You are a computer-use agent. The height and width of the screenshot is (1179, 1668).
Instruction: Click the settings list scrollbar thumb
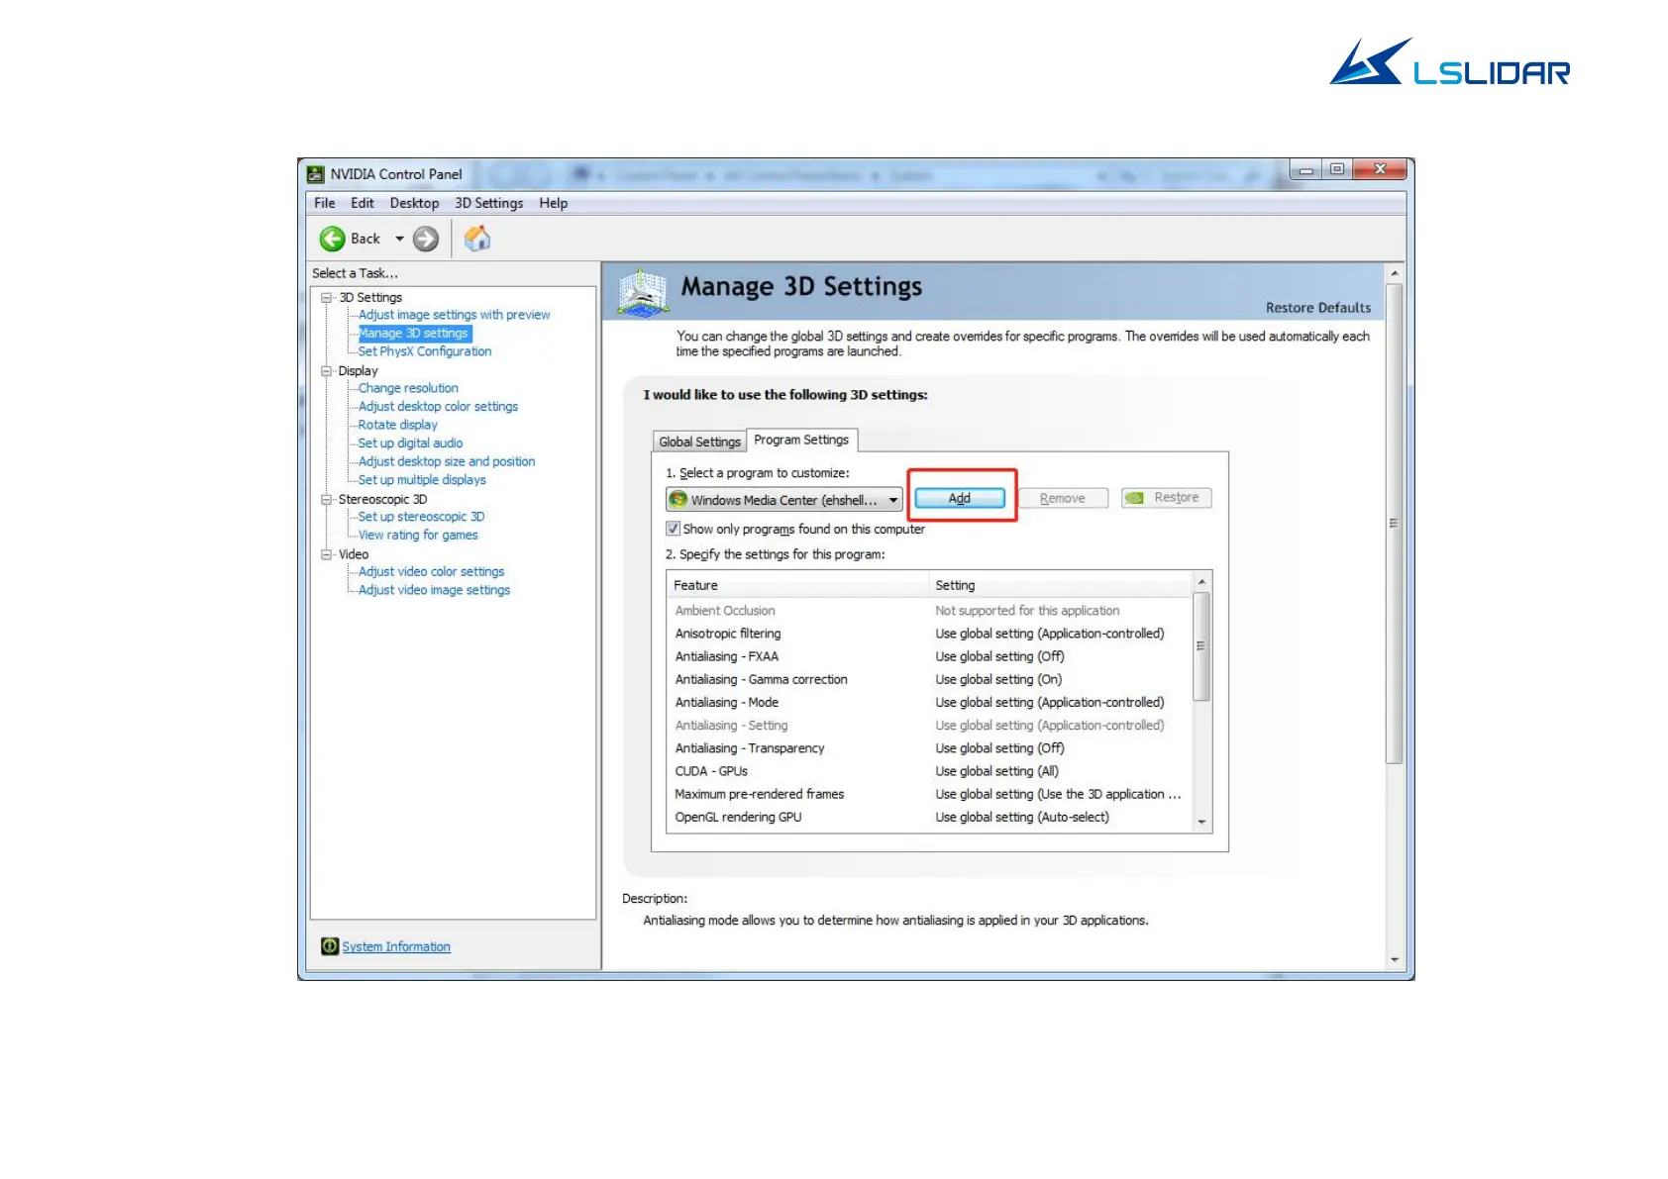coord(1201,646)
